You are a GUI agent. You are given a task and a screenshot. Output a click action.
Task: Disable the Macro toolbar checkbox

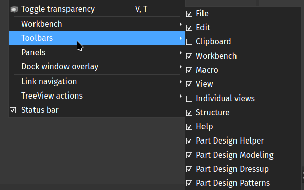[189, 70]
